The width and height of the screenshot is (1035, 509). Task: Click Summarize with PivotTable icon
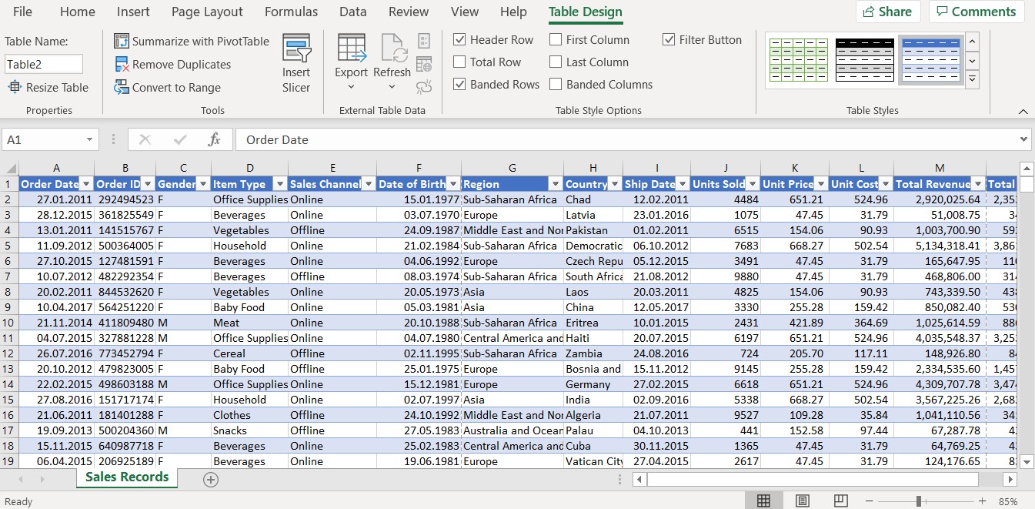coord(122,41)
